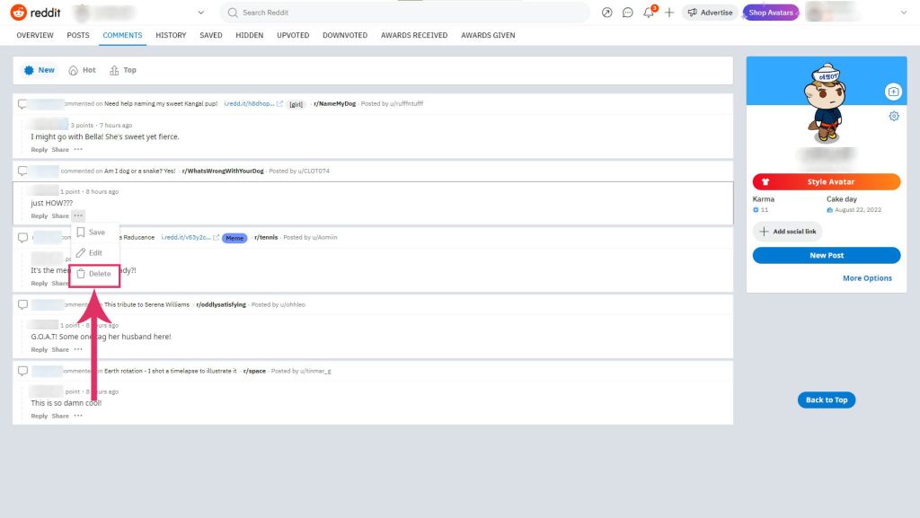Click comment icon beside Kangal pup post

[x=22, y=104]
